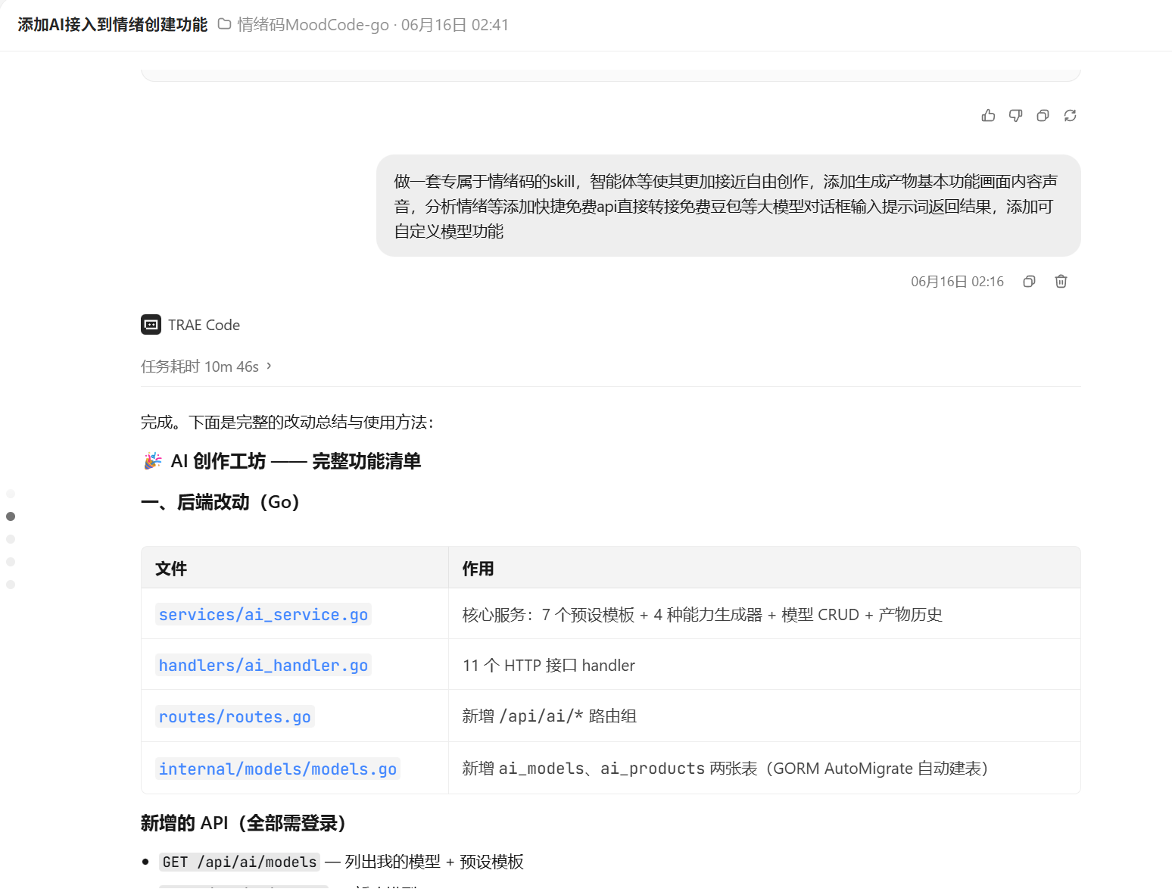The height and width of the screenshot is (892, 1172).
Task: Click the TRAE Code logo icon
Action: [x=151, y=324]
